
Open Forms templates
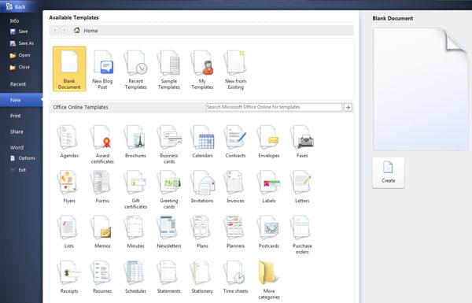(x=102, y=187)
